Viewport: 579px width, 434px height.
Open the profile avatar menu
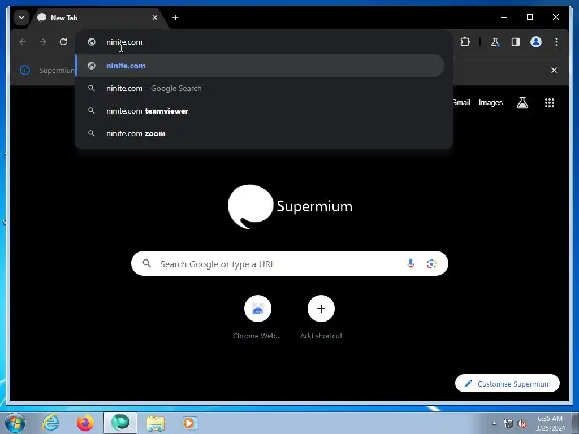click(x=536, y=42)
